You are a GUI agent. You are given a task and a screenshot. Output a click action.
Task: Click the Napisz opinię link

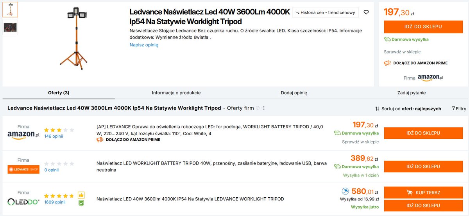(x=144, y=45)
